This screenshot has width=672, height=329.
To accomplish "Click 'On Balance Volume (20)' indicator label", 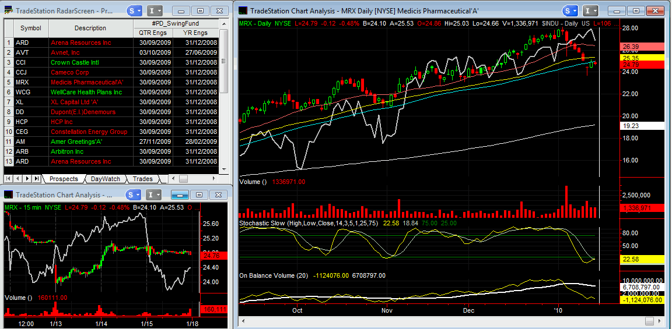I will click(274, 275).
